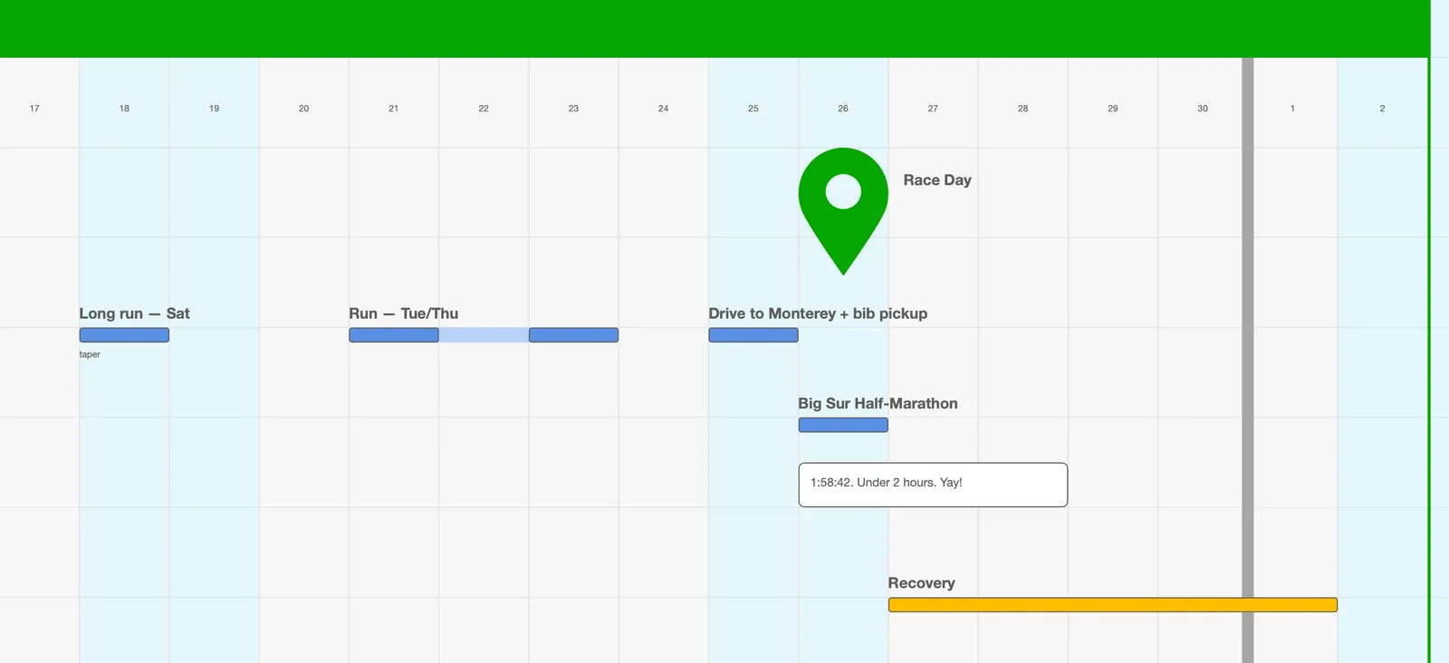Select day 24 in the date header
This screenshot has height=663, width=1449.
[x=663, y=109]
